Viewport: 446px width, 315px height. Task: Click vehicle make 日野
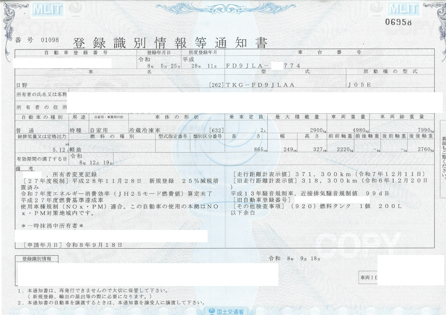22,85
